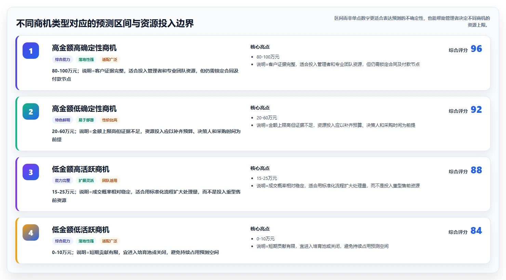The width and height of the screenshot is (506, 280).
Task: Open the 低金额高活跃商机 card title
Action: tap(81, 169)
